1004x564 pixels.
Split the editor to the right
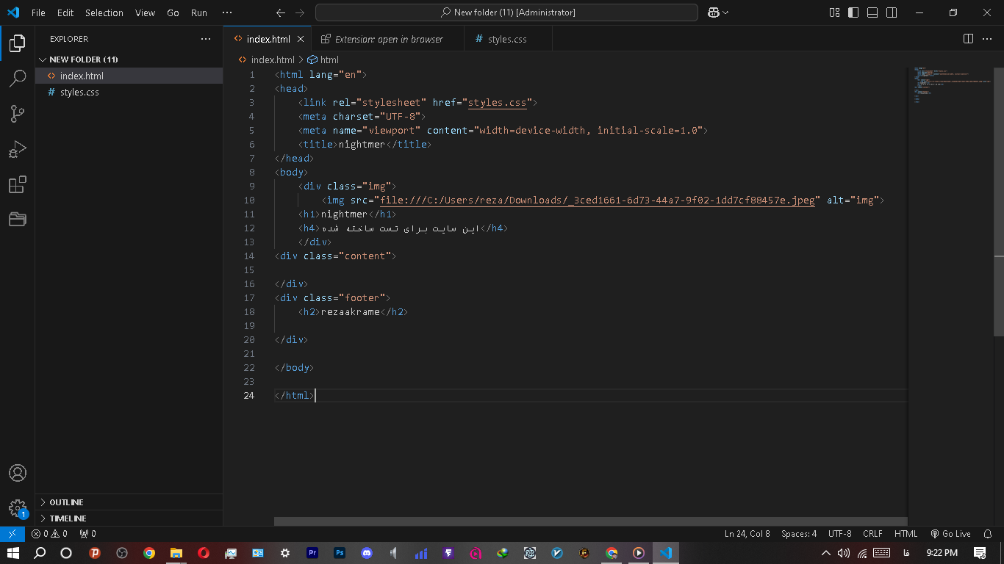click(x=969, y=39)
